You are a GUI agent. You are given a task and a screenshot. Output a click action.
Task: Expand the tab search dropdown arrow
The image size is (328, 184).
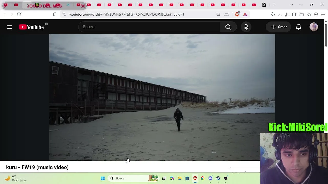point(292,5)
